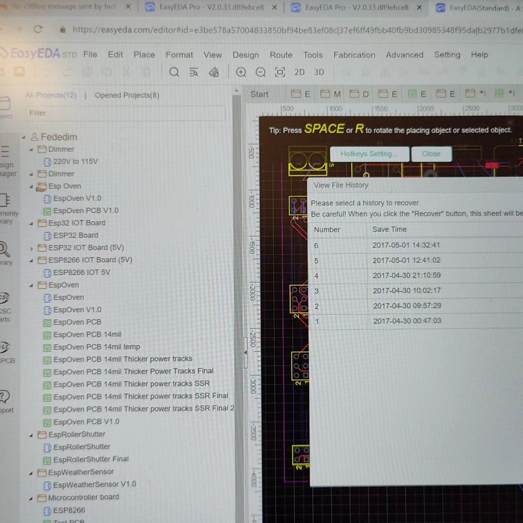Click the Zoom Out toolbar icon

[260, 72]
